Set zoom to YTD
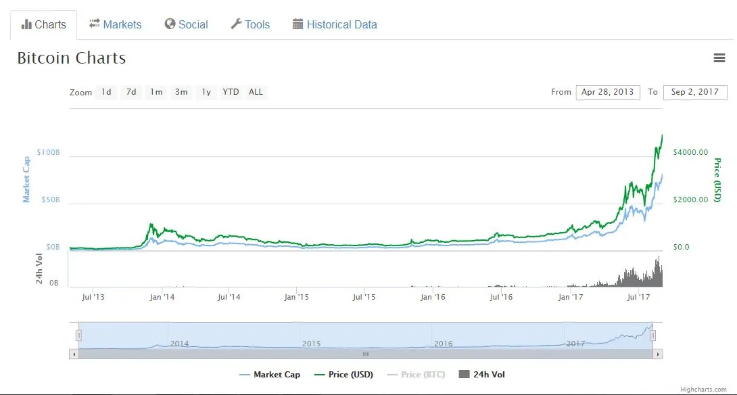737x395 pixels. click(231, 92)
